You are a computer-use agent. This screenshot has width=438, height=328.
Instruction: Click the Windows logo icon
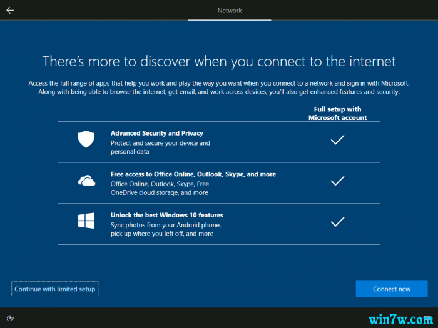(x=86, y=221)
